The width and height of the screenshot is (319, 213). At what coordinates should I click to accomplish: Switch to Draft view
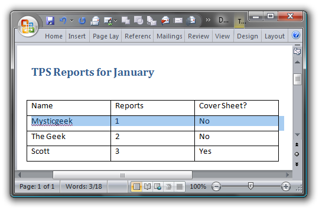179,187
